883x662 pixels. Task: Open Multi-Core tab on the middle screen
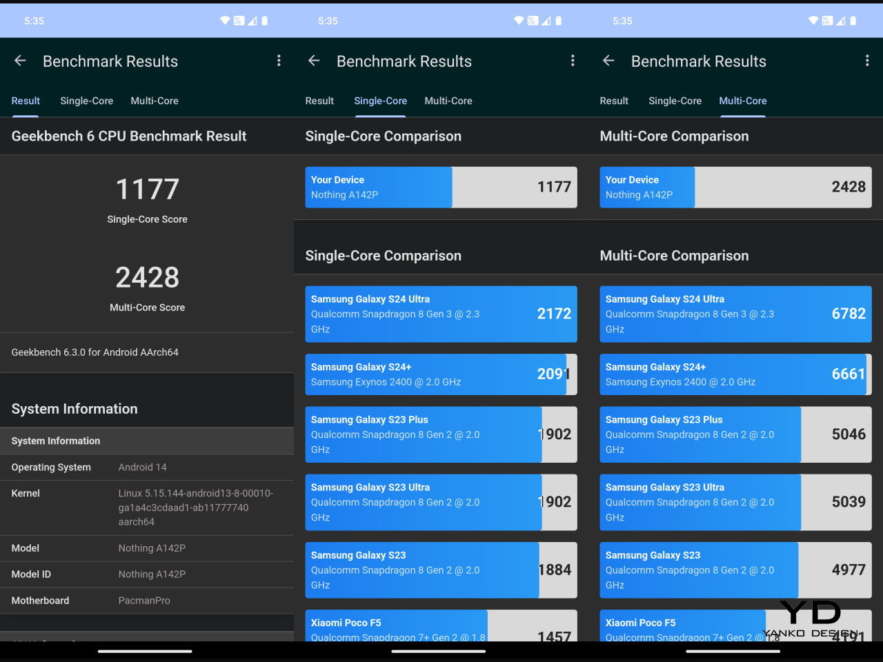click(x=448, y=101)
